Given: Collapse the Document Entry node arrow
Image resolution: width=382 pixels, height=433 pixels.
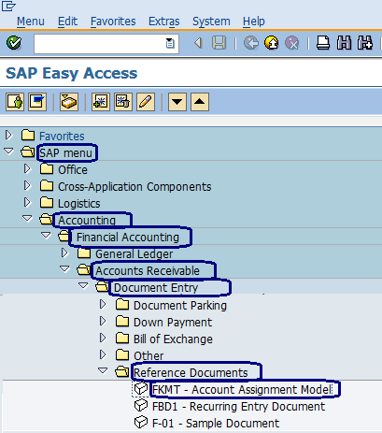Looking at the screenshot, I should tap(83, 286).
